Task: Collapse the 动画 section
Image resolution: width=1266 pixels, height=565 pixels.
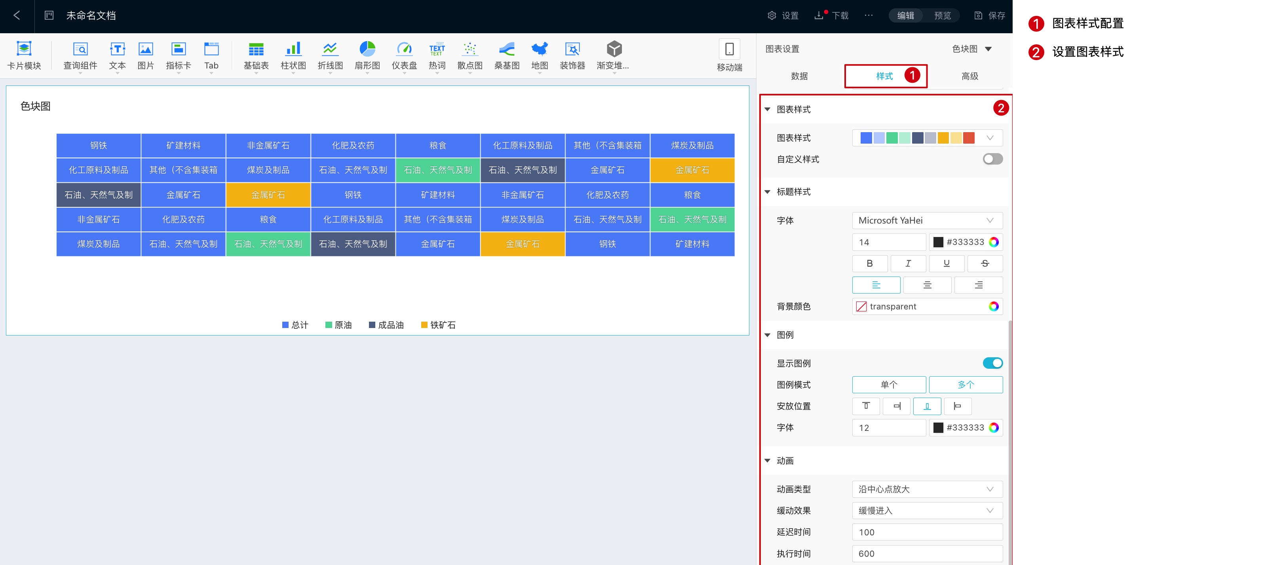Action: (767, 461)
